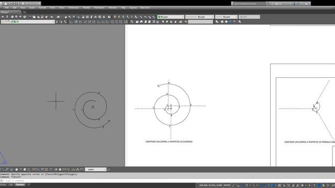The width and height of the screenshot is (335, 188).
Task: Click the Layer Previous icon after layer dropdown
Action: point(61,21)
